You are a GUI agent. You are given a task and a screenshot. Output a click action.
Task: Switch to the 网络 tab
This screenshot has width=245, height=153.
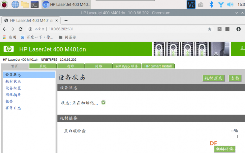pos(99,66)
